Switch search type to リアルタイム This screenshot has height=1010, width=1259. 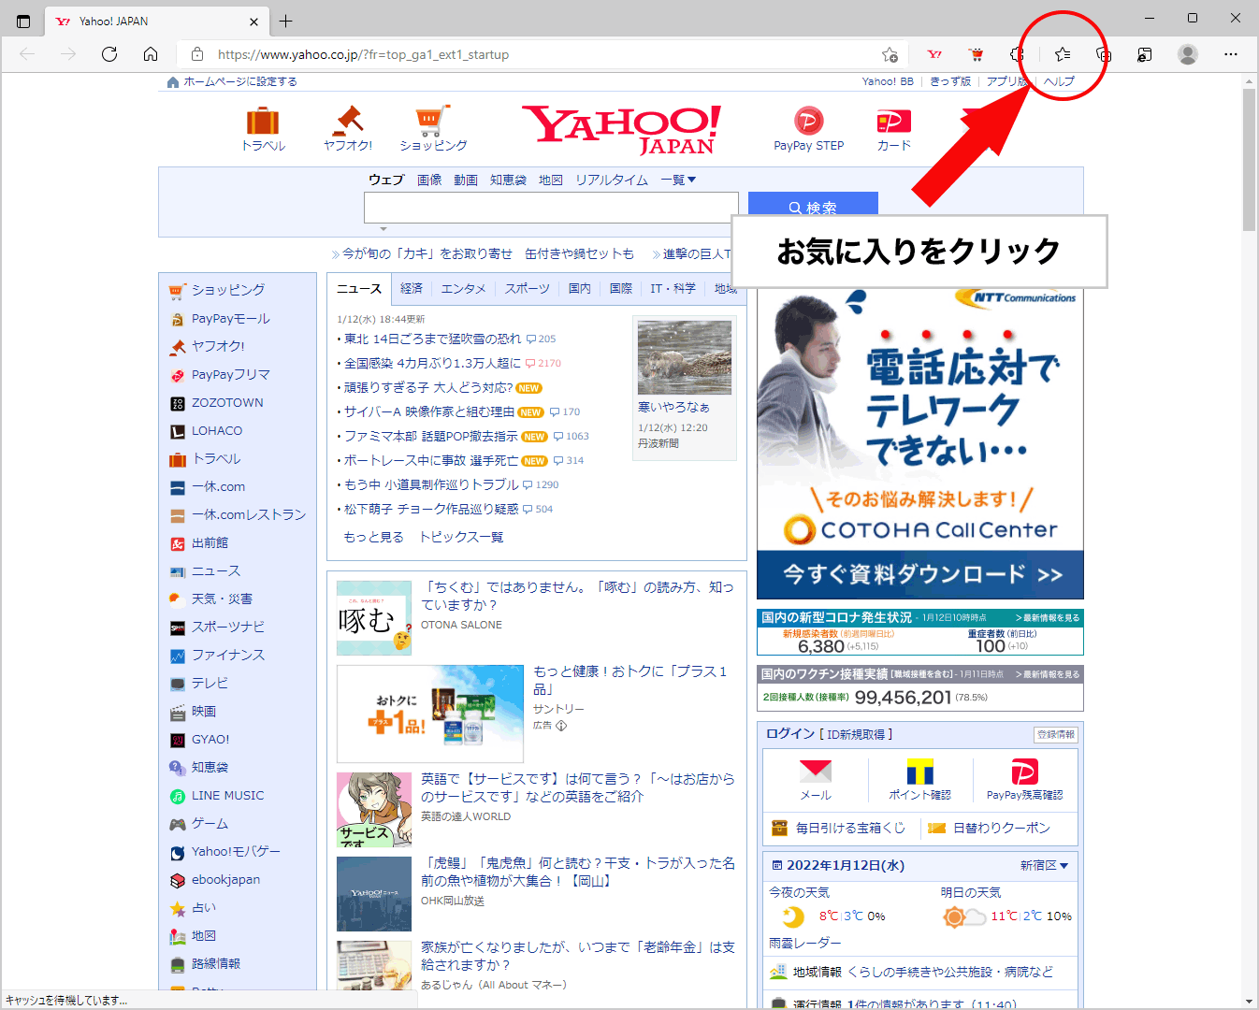tap(612, 180)
